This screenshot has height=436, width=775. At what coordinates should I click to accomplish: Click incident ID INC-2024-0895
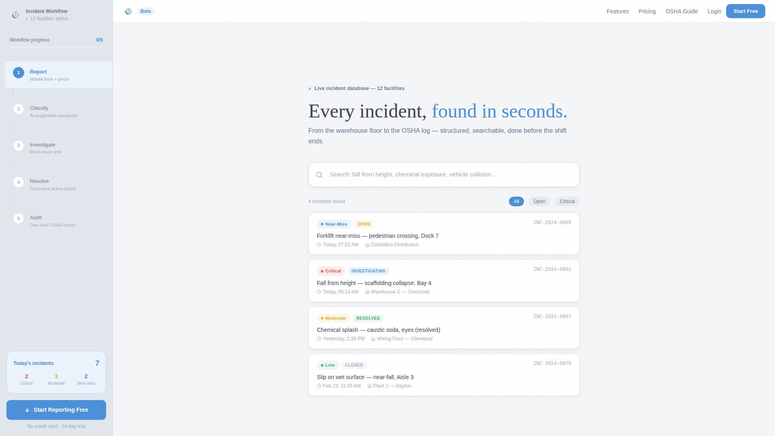552,223
